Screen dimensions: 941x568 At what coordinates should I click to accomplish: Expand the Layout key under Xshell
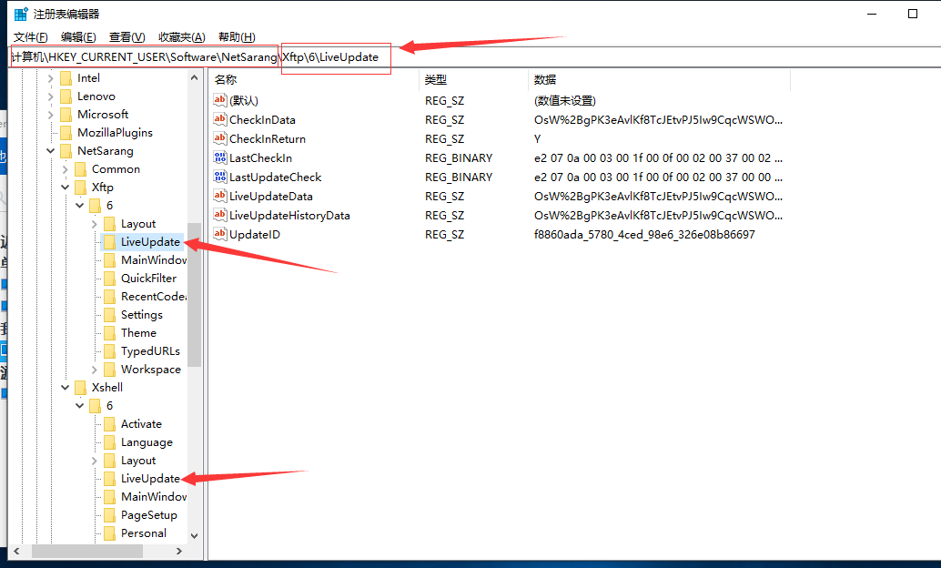click(x=95, y=461)
